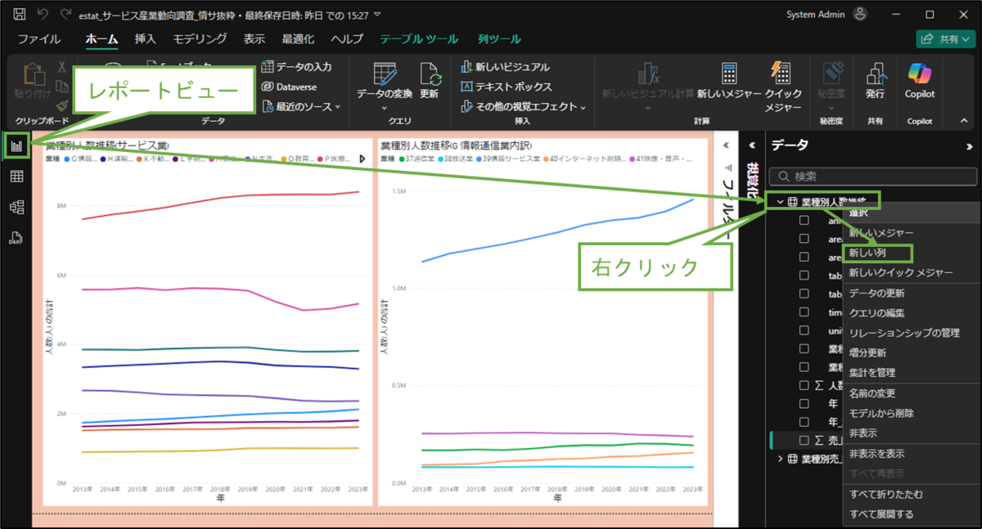Expand 業種別売上 table in Data pane

tap(781, 459)
